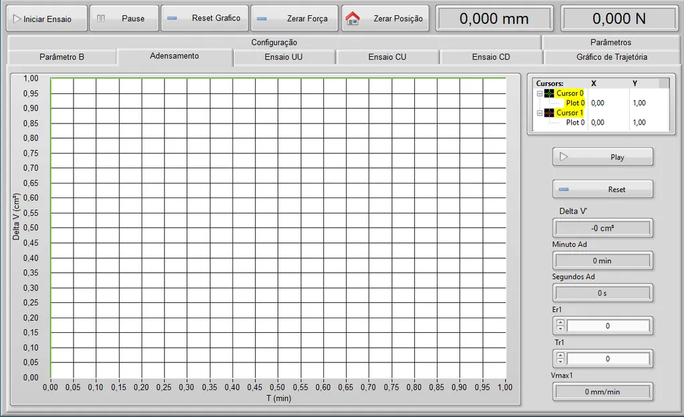Click the house icon on Zerar Posição
The image size is (684, 417).
pyautogui.click(x=353, y=18)
